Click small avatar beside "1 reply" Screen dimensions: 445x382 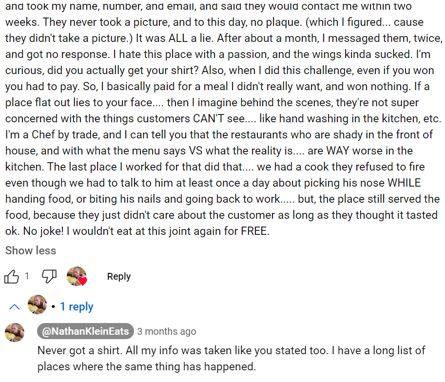(x=38, y=305)
